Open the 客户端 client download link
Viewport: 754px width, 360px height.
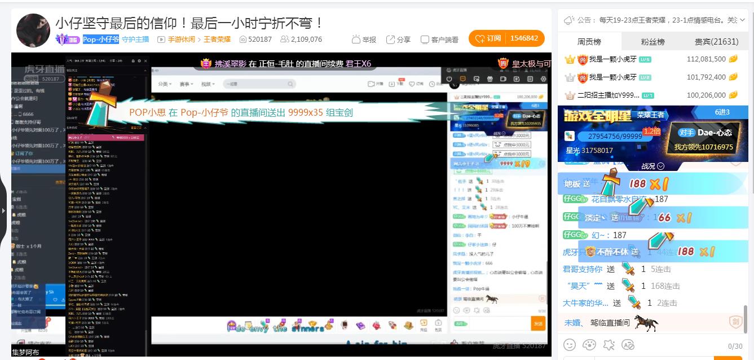click(x=439, y=39)
